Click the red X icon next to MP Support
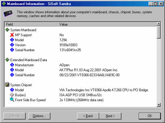This screenshot has width=165, height=123. coord(12,35)
